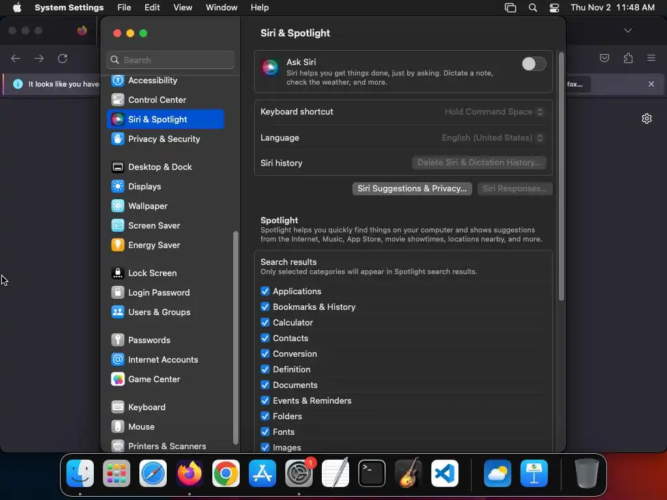Open Google Chrome in the Dock
Screen dimensions: 667x500
[226, 473]
